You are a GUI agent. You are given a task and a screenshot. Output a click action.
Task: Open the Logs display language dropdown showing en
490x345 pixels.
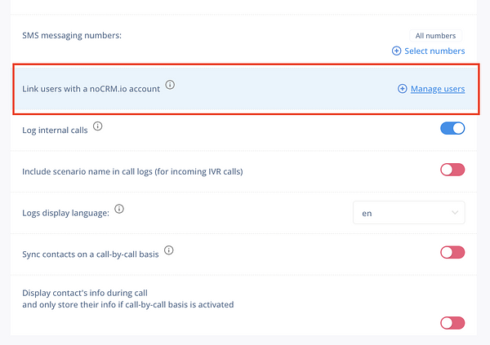pyautogui.click(x=409, y=213)
